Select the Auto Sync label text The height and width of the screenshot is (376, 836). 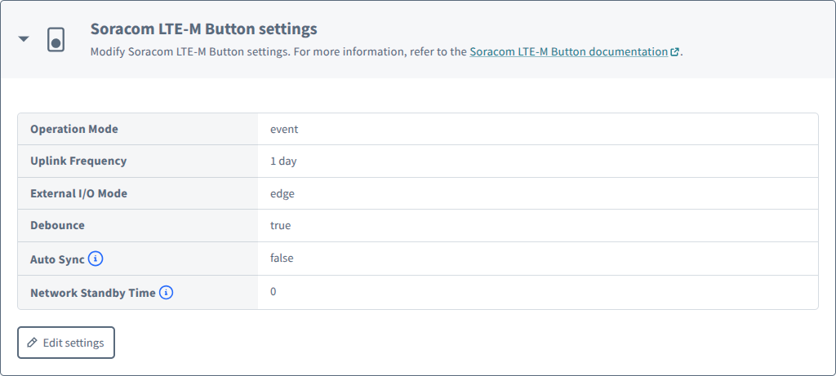[58, 259]
